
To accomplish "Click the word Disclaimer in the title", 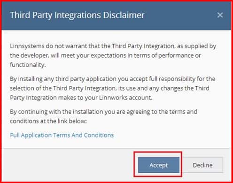I will point(124,15).
